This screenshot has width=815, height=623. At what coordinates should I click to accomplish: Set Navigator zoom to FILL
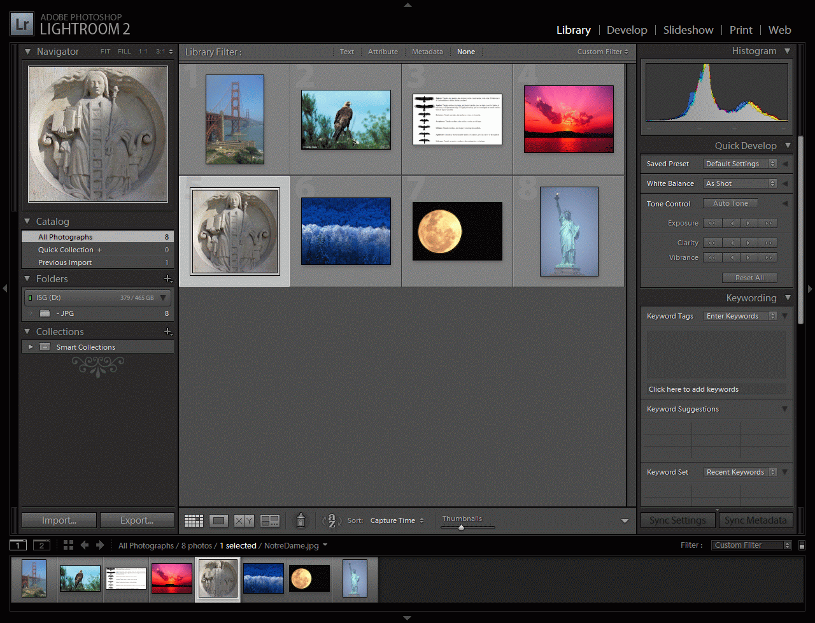[x=124, y=52]
